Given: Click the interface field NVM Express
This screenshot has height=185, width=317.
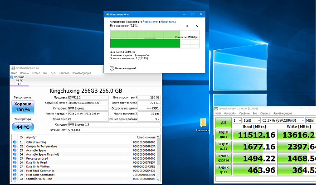Looking at the screenshot, I should pyautogui.click(x=88, y=109).
